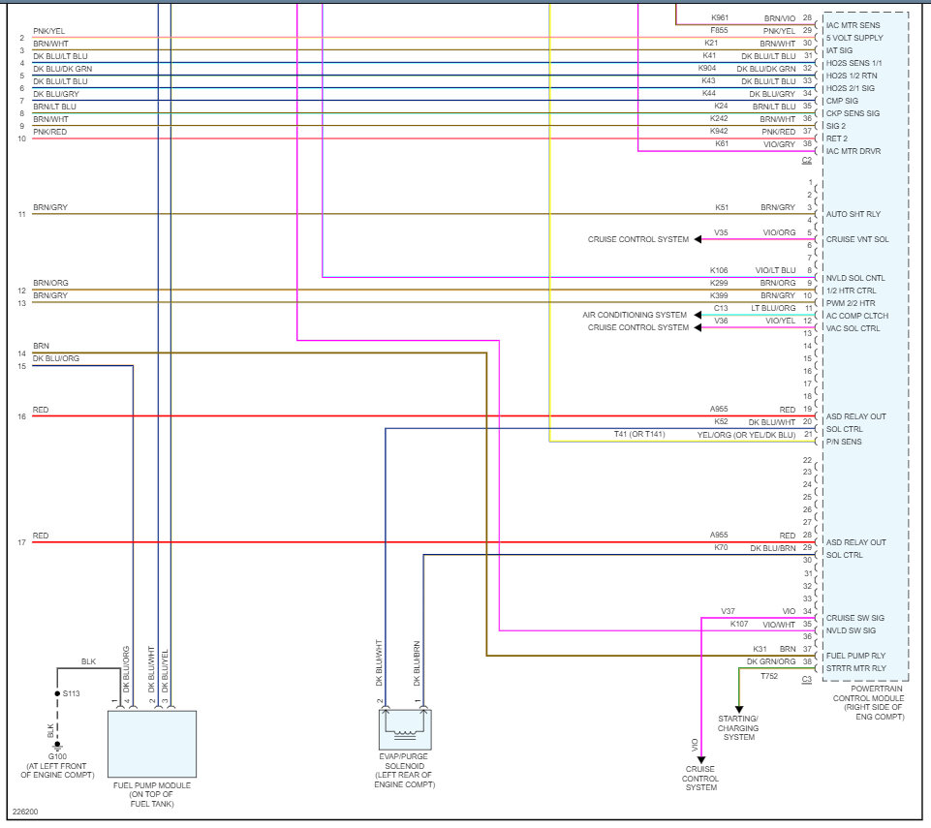The width and height of the screenshot is (931, 828).
Task: Click the '1/2 HTR CTRL' label
Action: (x=851, y=291)
